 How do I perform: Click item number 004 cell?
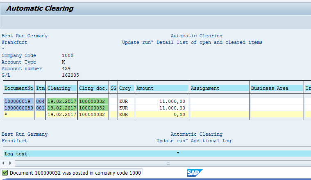tap(40, 101)
